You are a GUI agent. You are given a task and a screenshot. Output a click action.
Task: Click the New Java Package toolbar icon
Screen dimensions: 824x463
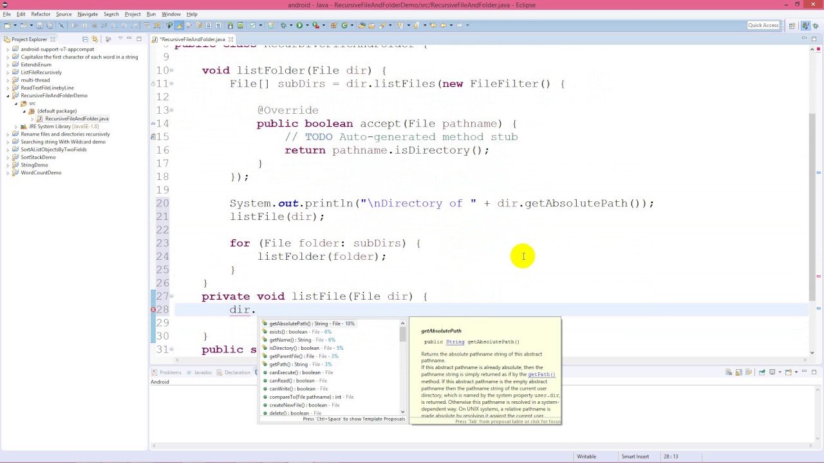(x=333, y=25)
